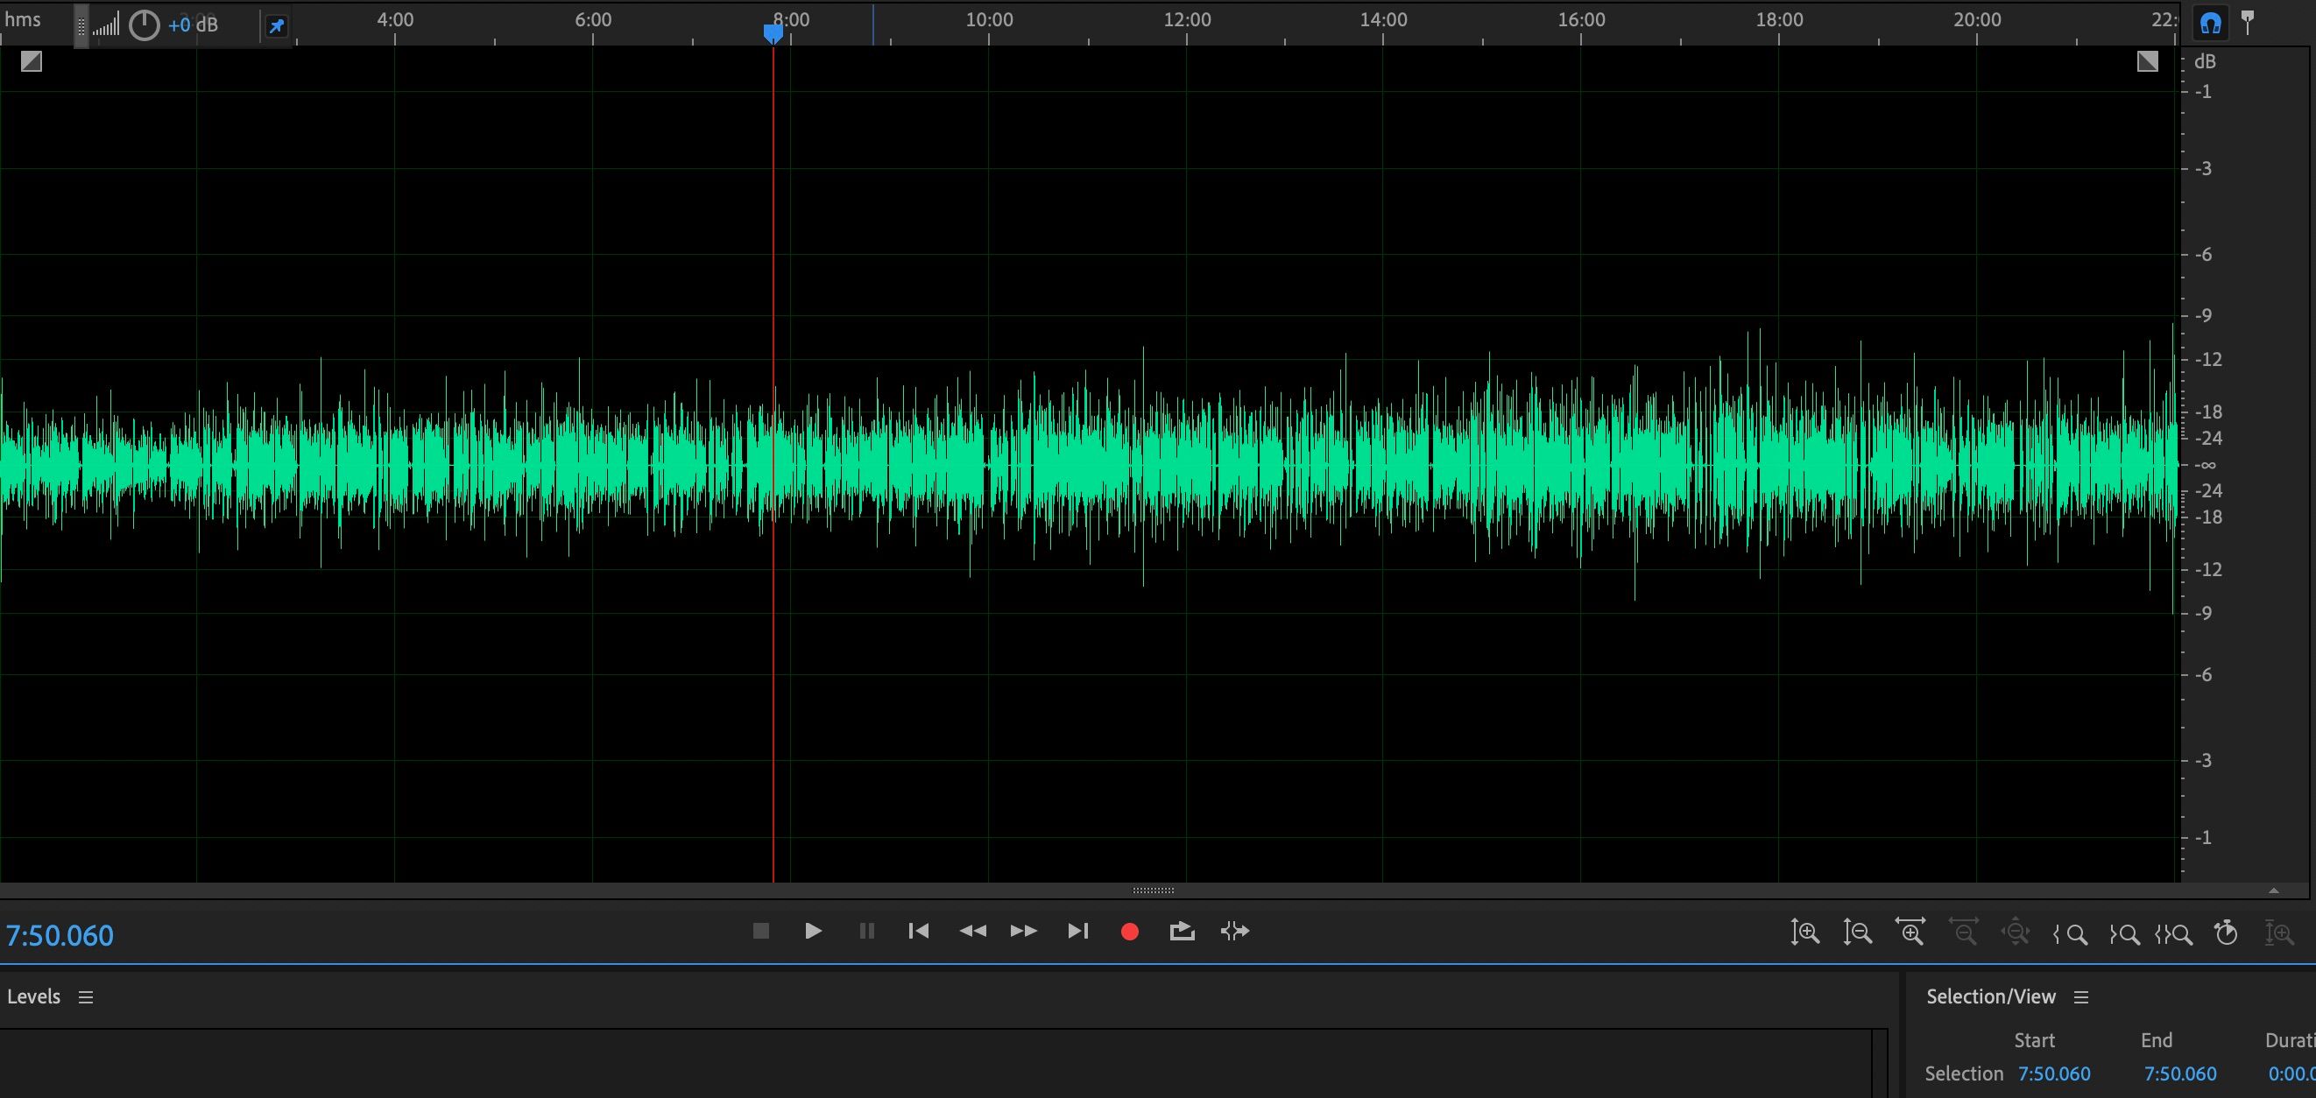
Task: Click the 4:00 mark on time ruler
Action: [396, 20]
